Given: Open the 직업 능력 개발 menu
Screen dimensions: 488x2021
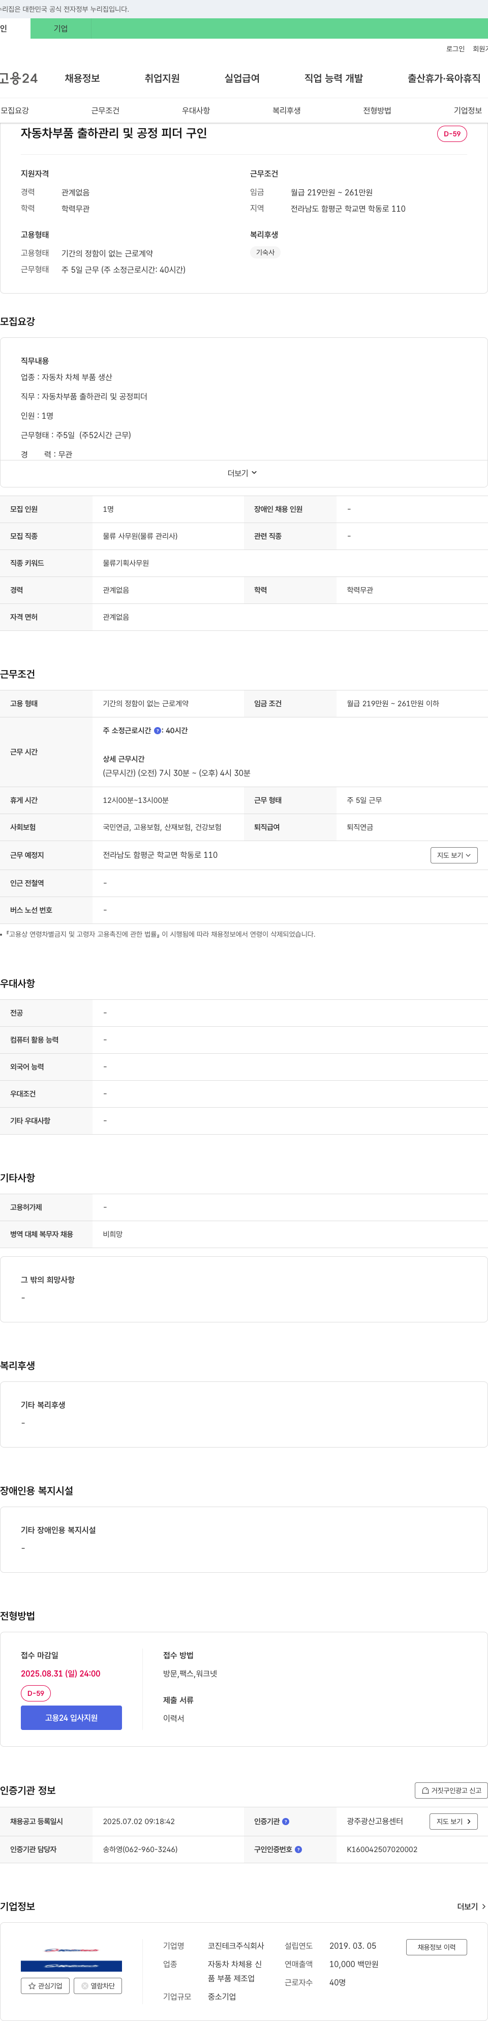Looking at the screenshot, I should click(333, 78).
